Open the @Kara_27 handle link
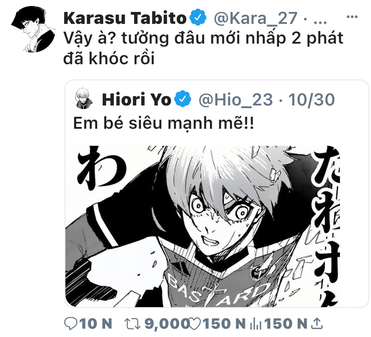 256,18
